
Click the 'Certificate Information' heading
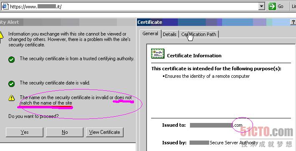194,56
